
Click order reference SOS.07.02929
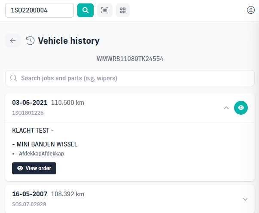(x=29, y=204)
